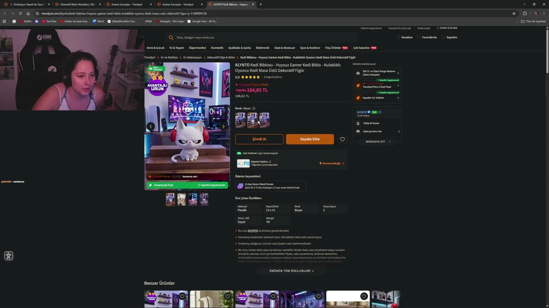Open the browser home page icon
549x308 pixels.
pyautogui.click(x=28, y=13)
